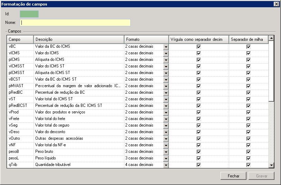The image size is (281, 185).
Task: Open format dropdown for qTrib row
Action: 166,165
